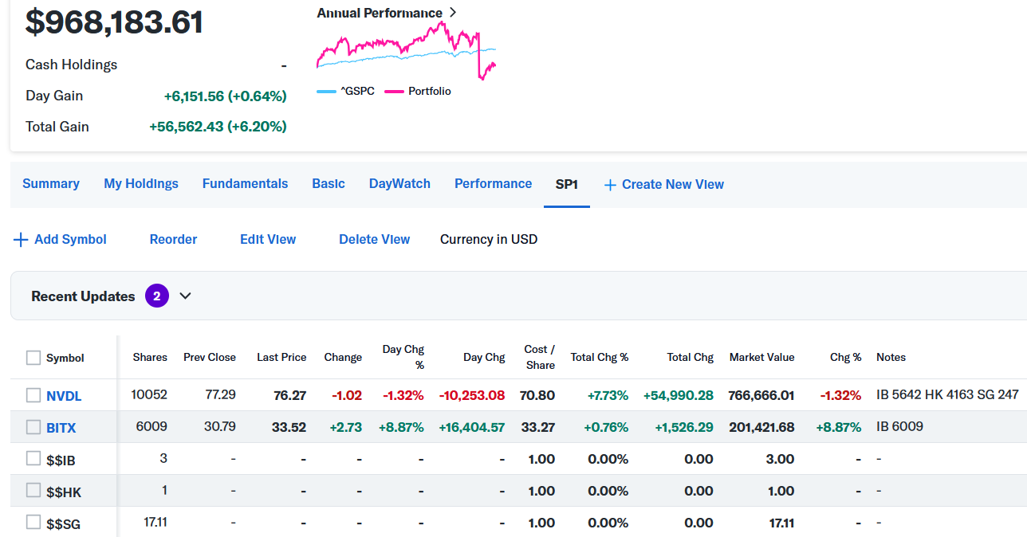Sort by the Symbol column header
The image size is (1027, 537).
click(65, 359)
